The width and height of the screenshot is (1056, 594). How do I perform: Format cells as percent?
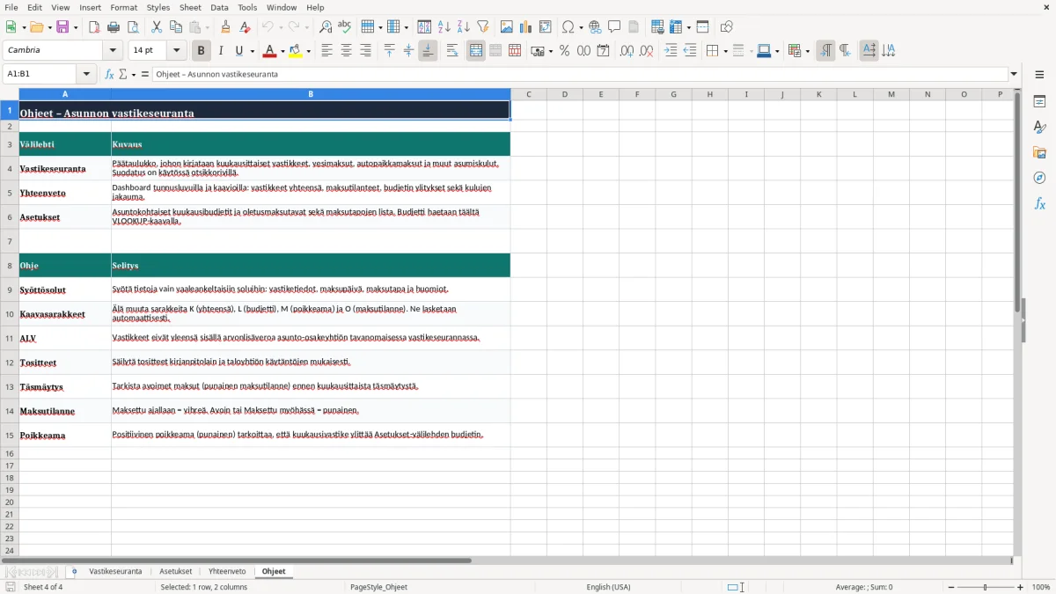point(564,51)
